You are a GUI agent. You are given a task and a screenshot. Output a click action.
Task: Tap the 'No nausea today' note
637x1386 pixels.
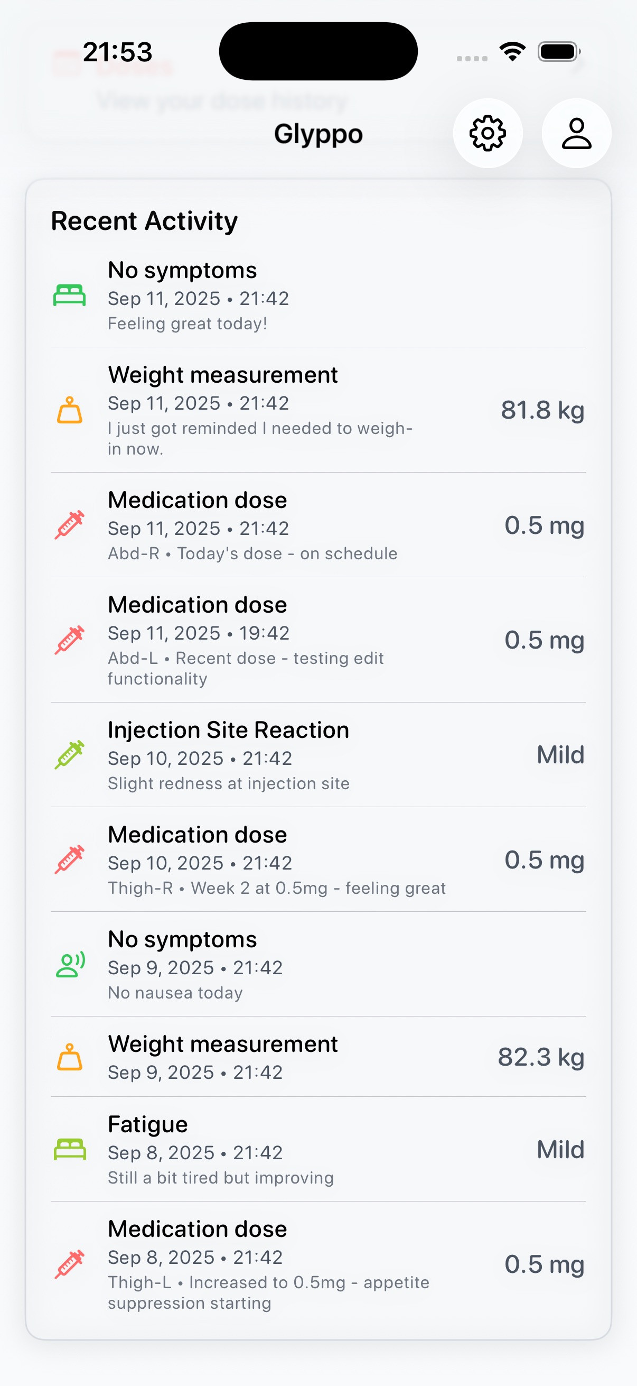(x=175, y=993)
